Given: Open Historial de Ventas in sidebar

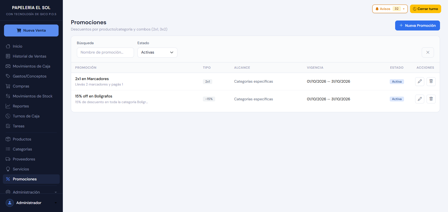Looking at the screenshot, I should coord(31,56).
